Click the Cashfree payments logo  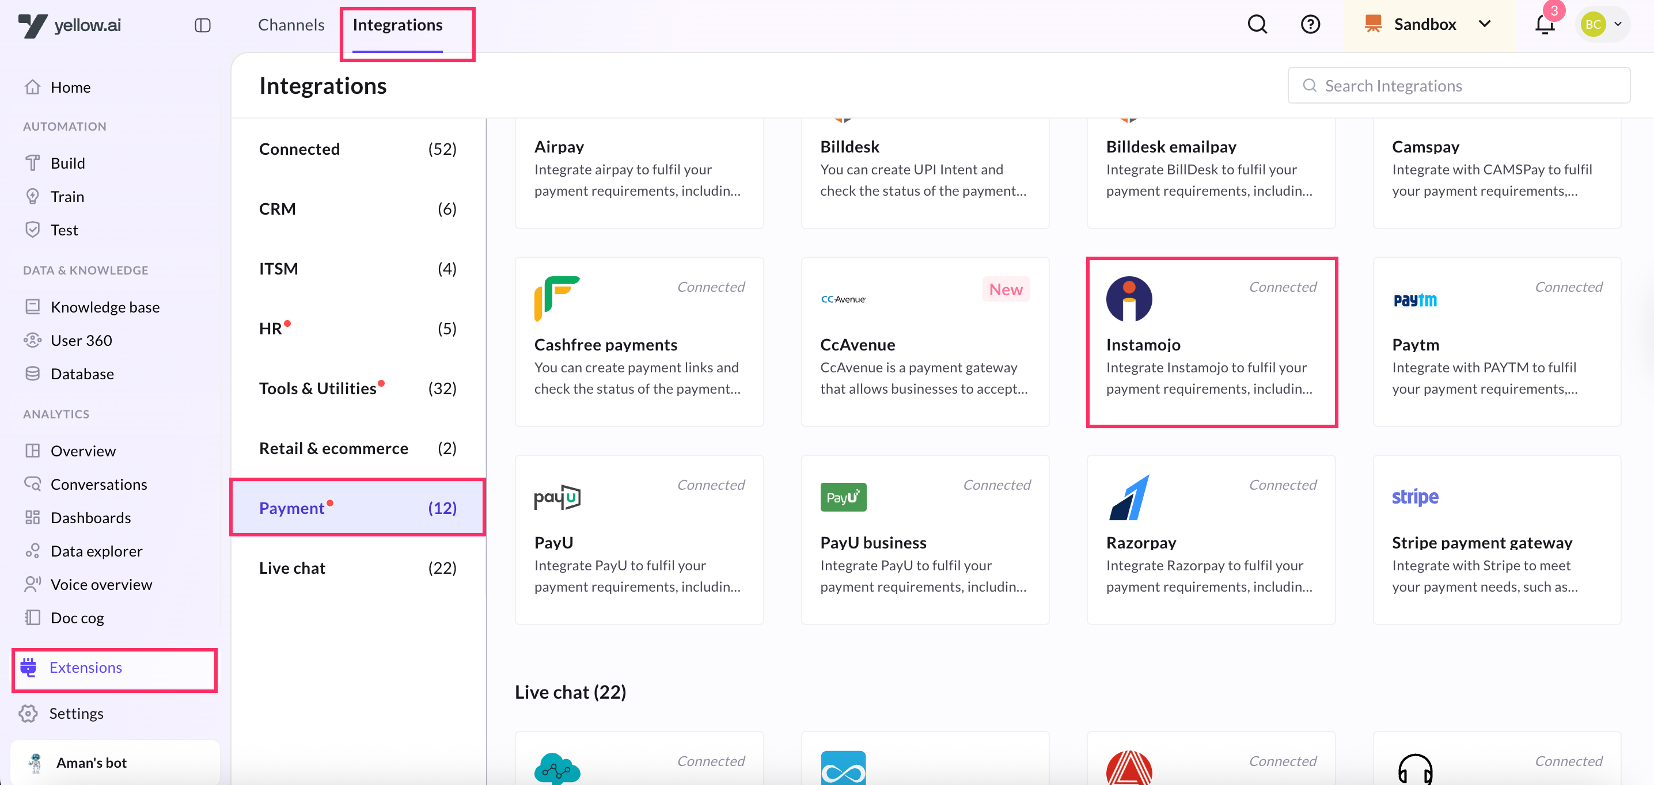557,299
